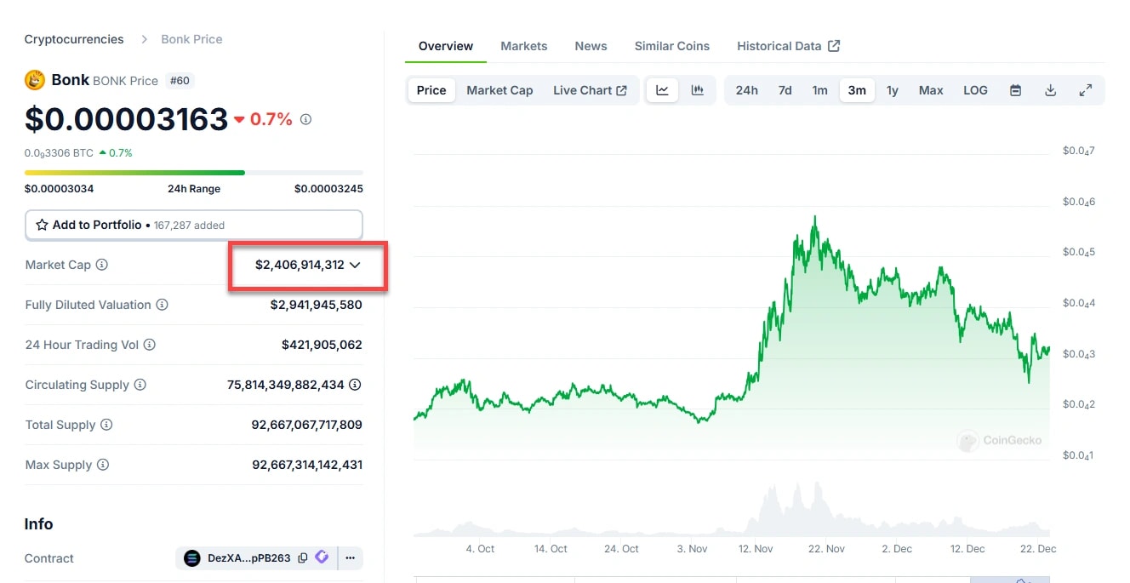The width and height of the screenshot is (1130, 583).
Task: Open the chart calendar date picker
Action: coord(1015,90)
